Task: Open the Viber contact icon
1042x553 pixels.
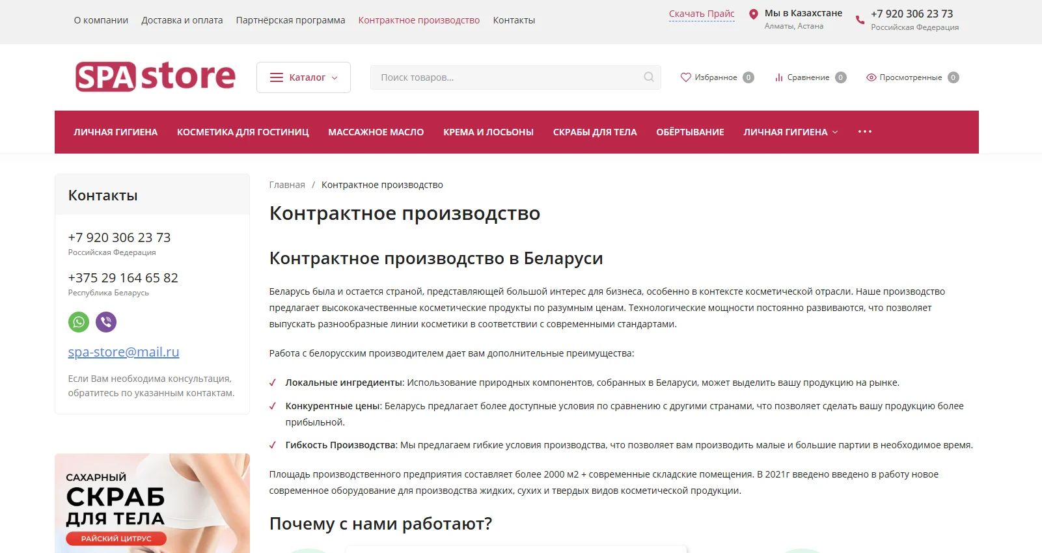Action: pos(106,322)
